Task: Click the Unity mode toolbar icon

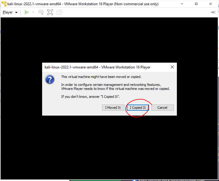Action: coord(59,12)
